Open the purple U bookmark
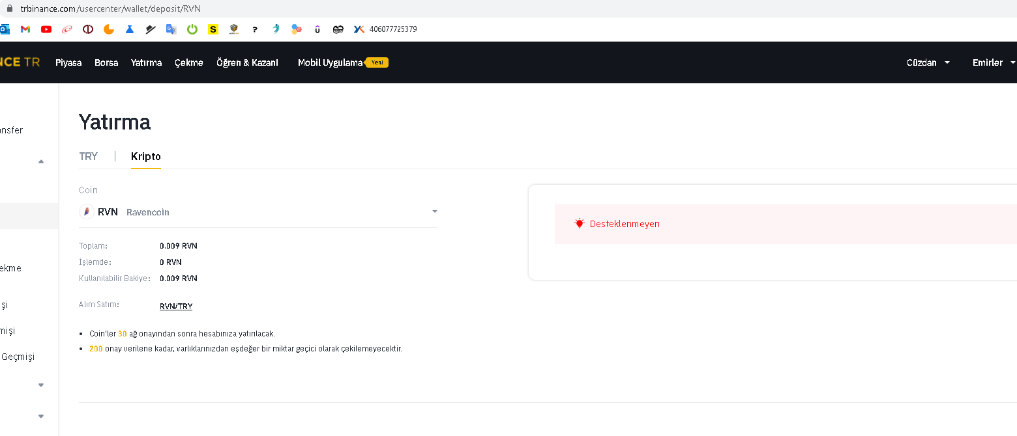1017x436 pixels. 317,29
